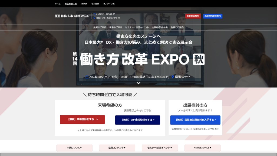Screen dimensions: 277x156
Task: Open オンライン展 in the top bar
Action: pos(109,4)
